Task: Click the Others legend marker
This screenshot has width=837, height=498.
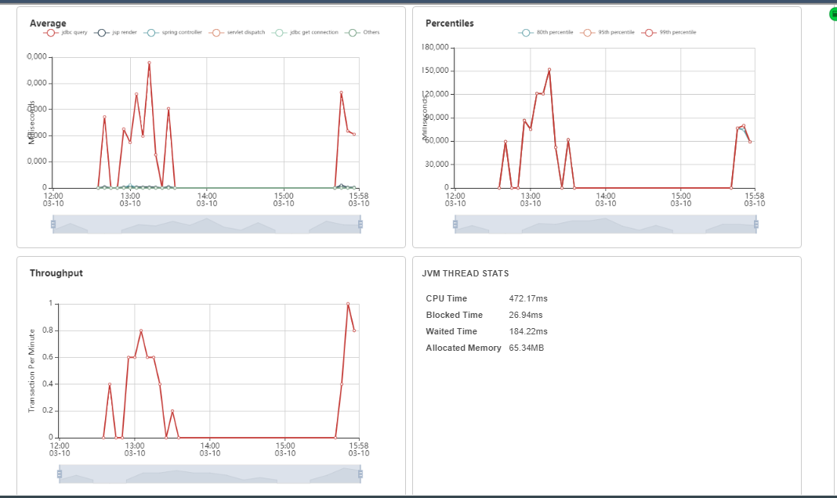Action: 353,32
